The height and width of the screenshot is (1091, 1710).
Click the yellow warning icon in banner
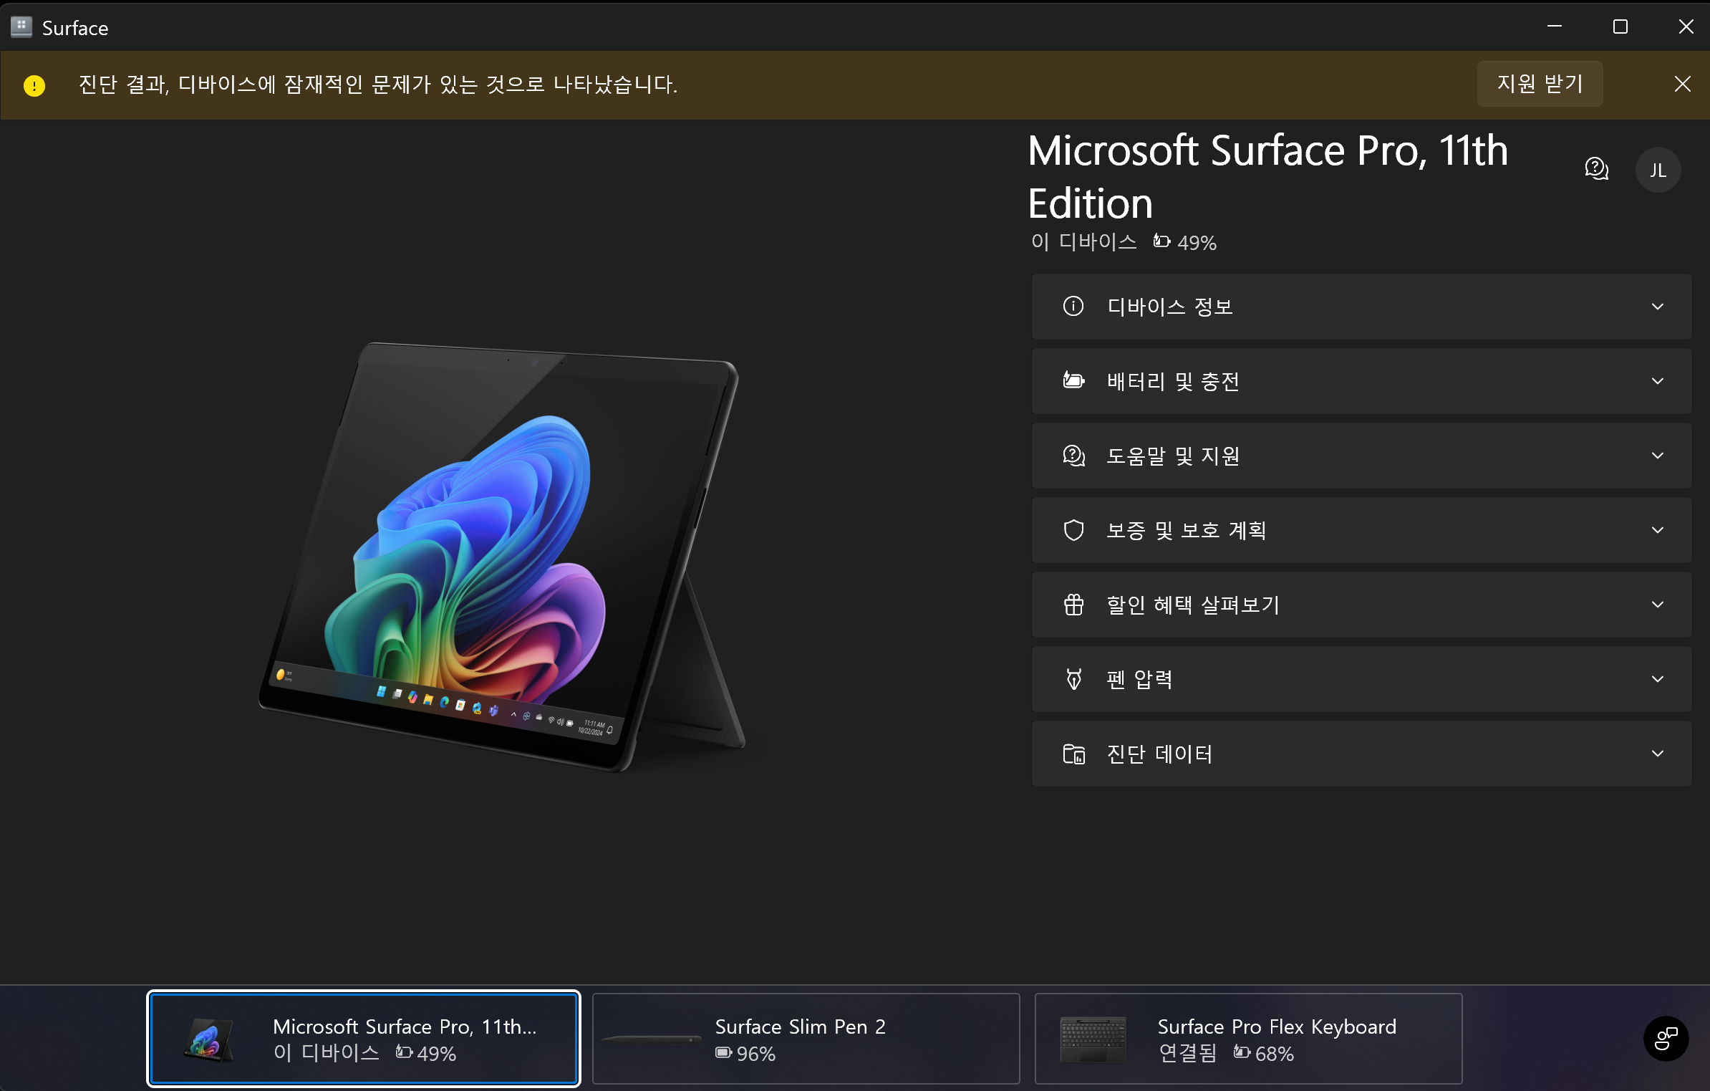click(x=34, y=85)
